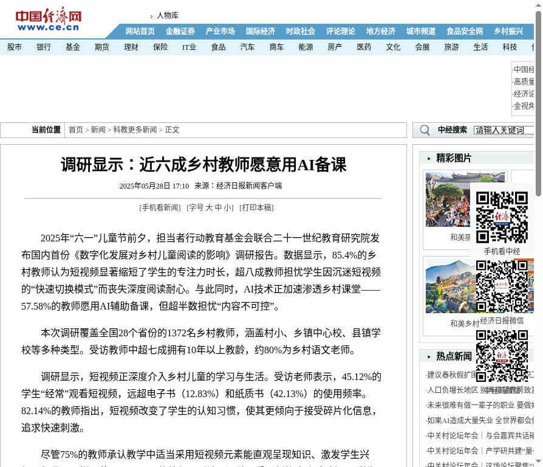Click the arrow beside 人物库

[x=151, y=16]
